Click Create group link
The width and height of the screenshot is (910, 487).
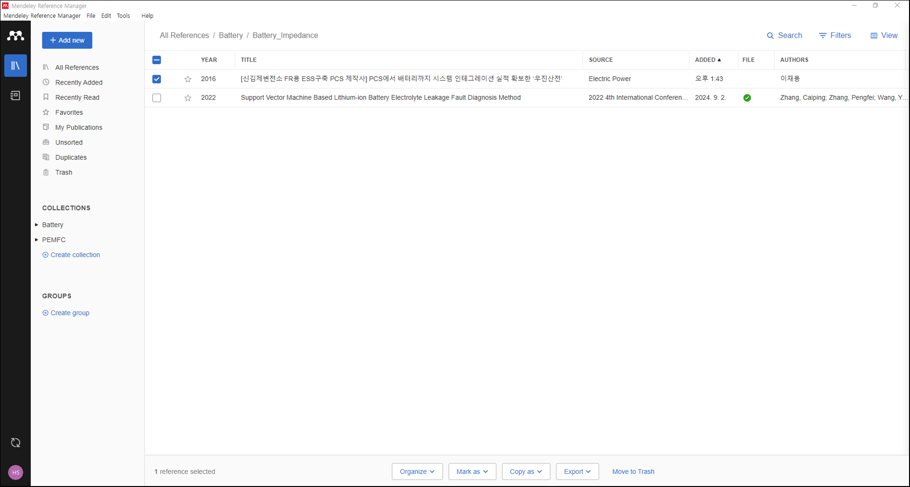66,313
